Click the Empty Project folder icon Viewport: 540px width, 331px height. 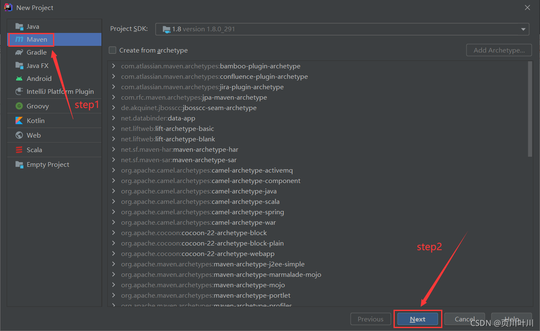(x=19, y=164)
